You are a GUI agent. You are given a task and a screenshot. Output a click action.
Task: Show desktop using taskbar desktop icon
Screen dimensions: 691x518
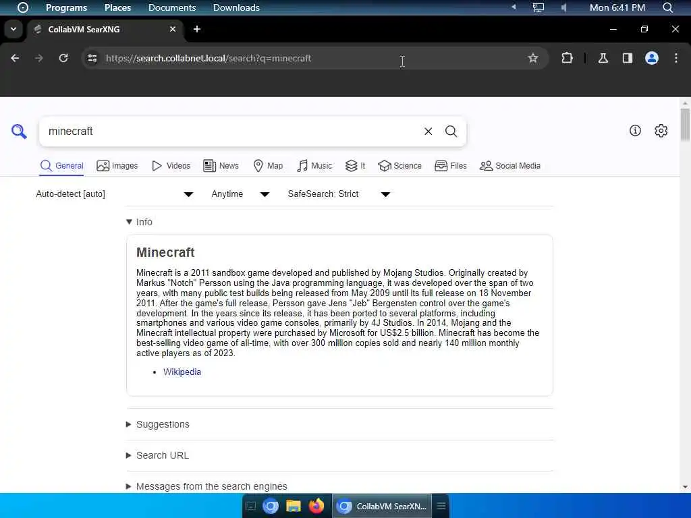(x=251, y=506)
